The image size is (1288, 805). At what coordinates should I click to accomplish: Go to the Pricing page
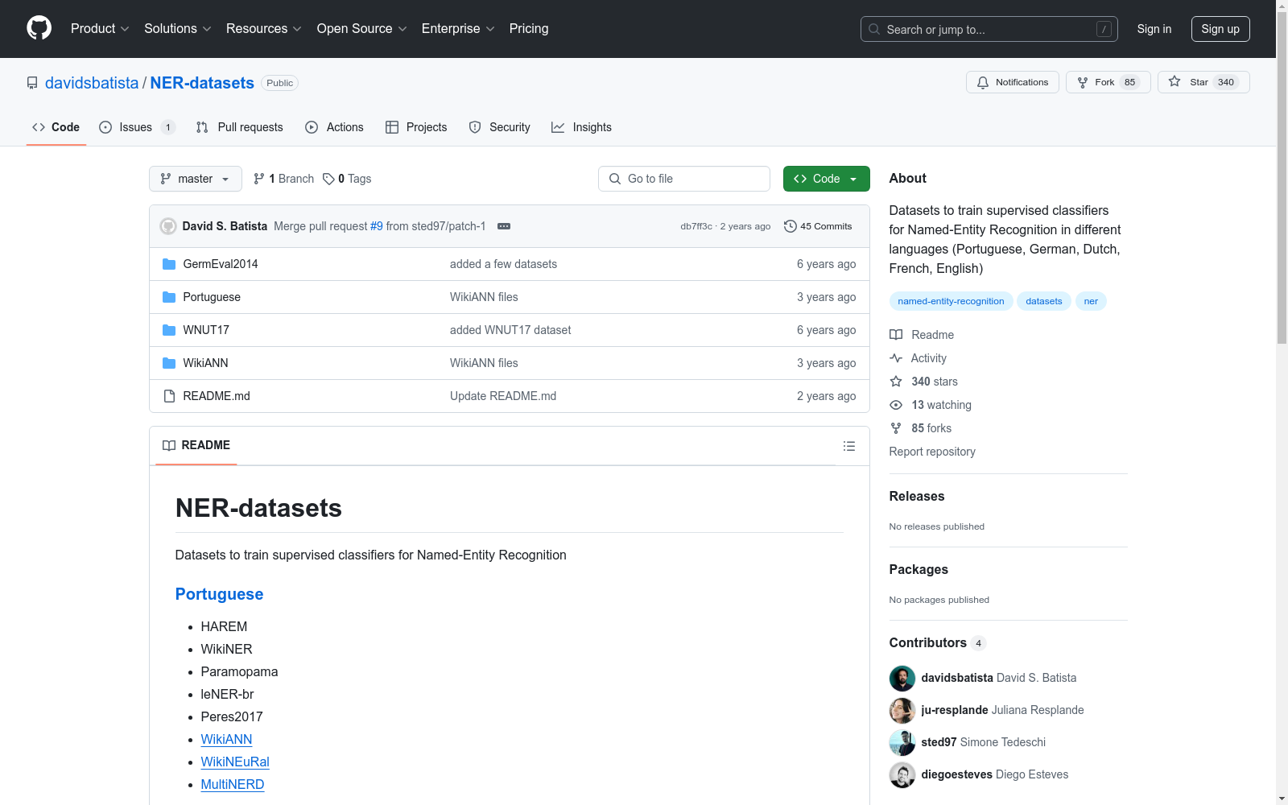[x=529, y=29]
